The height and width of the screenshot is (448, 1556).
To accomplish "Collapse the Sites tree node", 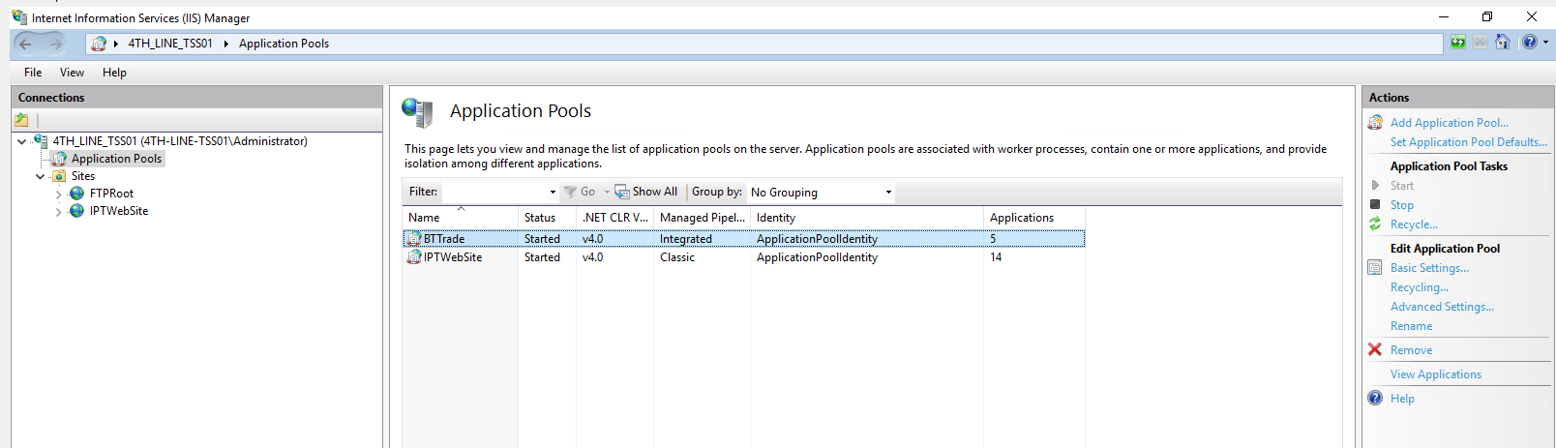I will point(41,176).
